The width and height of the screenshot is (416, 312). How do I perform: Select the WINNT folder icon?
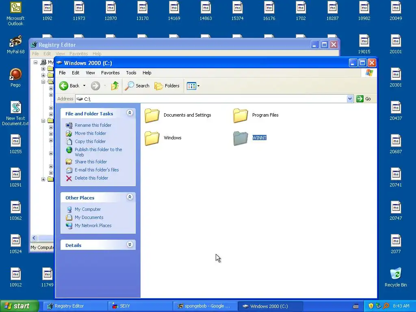click(240, 138)
